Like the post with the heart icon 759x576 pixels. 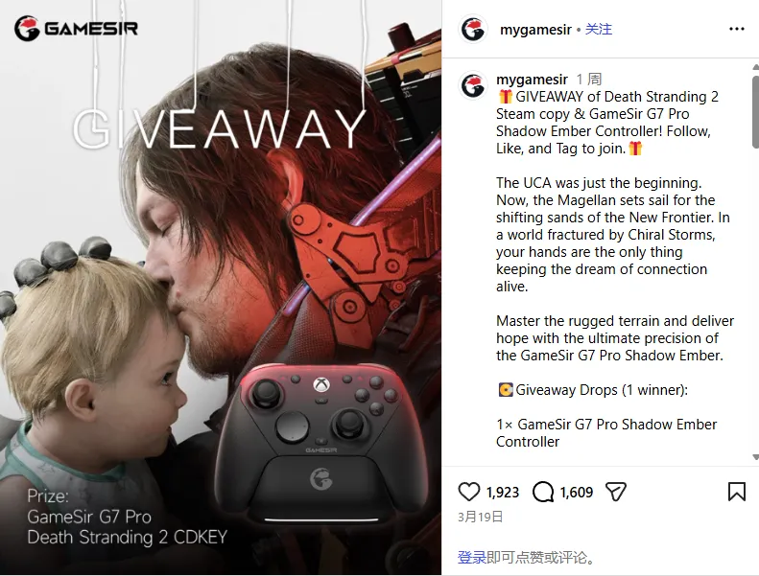tap(468, 492)
